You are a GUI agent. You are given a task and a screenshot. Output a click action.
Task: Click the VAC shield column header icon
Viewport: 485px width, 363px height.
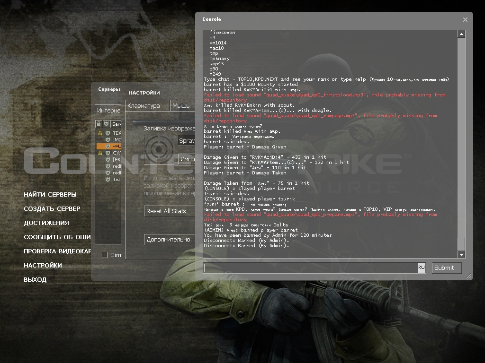[107, 124]
